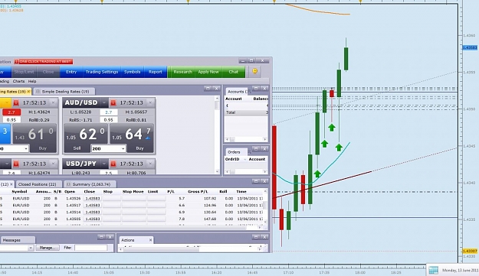Open the Symbols button
This screenshot has height=276, width=479.
132,72
